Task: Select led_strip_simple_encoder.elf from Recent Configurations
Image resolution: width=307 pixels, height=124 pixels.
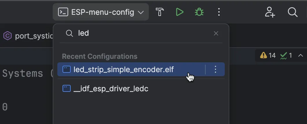Action: pyautogui.click(x=124, y=70)
